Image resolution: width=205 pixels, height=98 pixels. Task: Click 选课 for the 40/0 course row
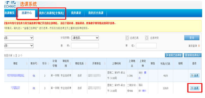(x=195, y=75)
